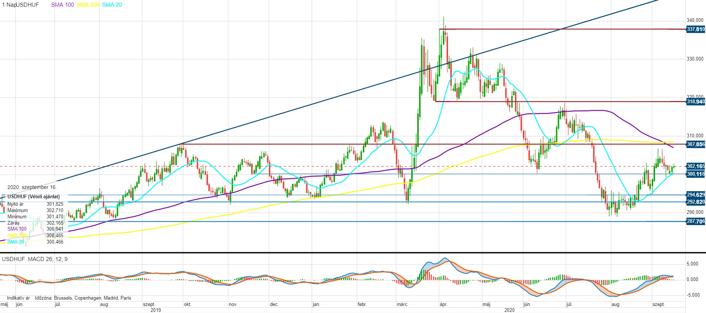Click the Maximum value 302,710
This screenshot has height=313, width=706.
click(x=55, y=211)
